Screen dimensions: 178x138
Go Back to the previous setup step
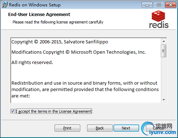[100, 128]
